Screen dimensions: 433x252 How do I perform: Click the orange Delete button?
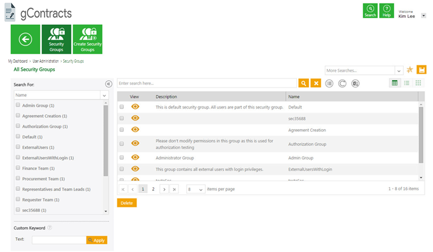[x=127, y=203]
